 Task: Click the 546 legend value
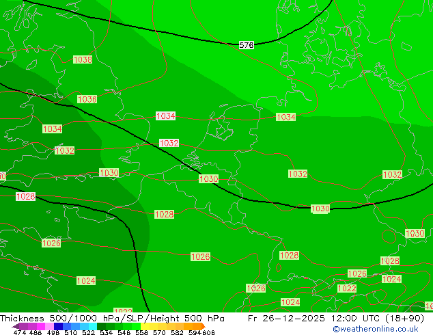pos(124,332)
